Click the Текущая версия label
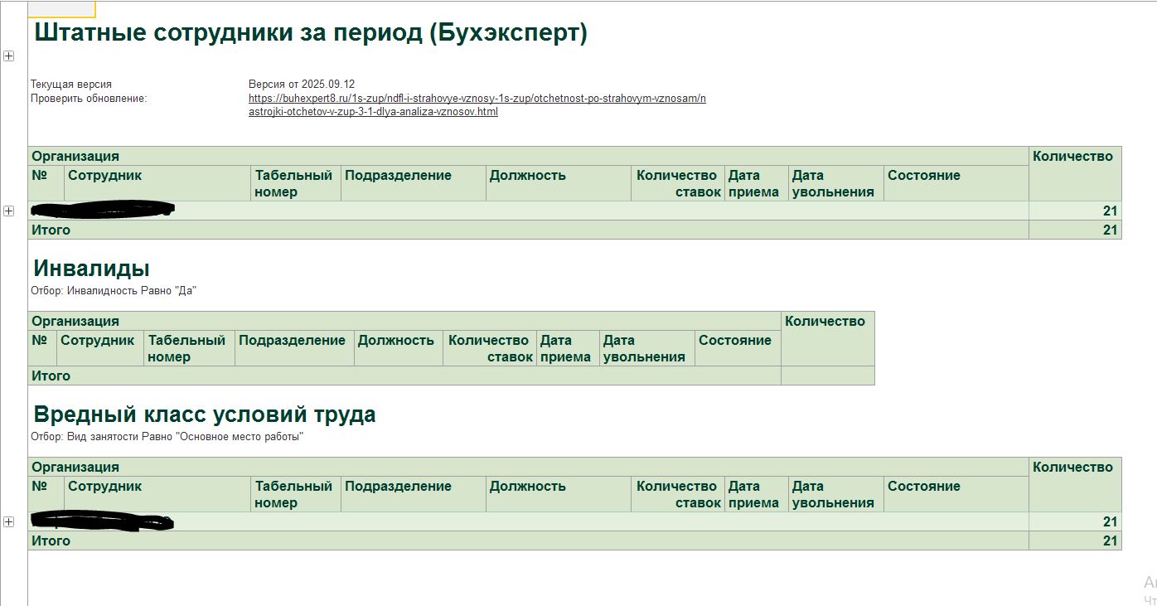Image resolution: width=1157 pixels, height=606 pixels. point(71,85)
